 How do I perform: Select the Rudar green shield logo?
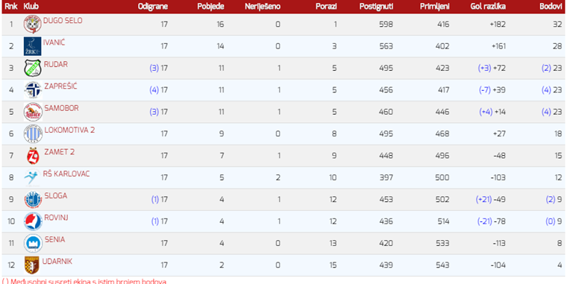(x=33, y=68)
